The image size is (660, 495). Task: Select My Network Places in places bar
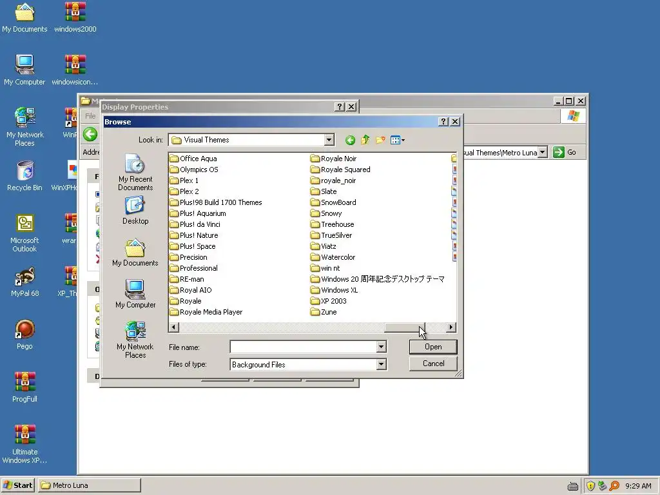pyautogui.click(x=135, y=340)
